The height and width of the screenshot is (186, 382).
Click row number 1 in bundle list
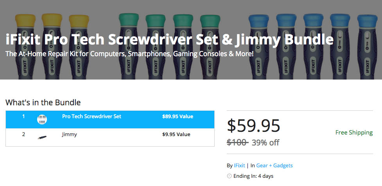pyautogui.click(x=23, y=116)
